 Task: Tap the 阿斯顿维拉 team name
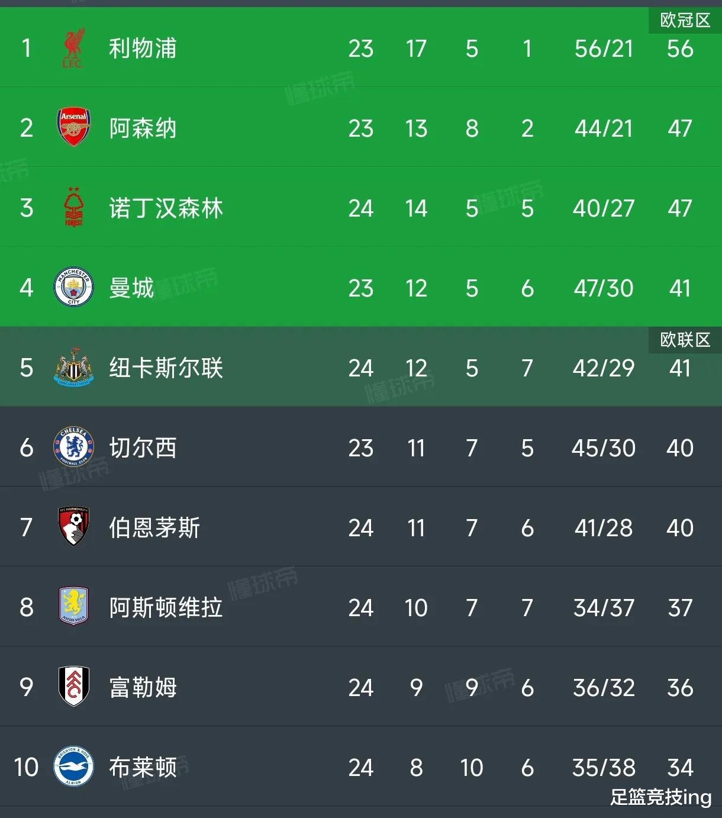[x=166, y=608]
